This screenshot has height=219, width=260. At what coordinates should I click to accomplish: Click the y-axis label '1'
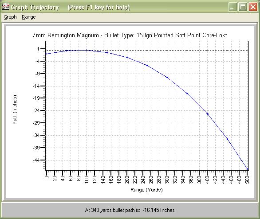(x=38, y=49)
